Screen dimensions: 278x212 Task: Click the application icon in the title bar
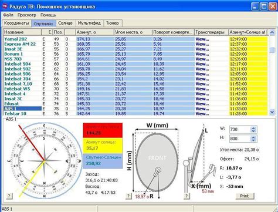[5, 6]
